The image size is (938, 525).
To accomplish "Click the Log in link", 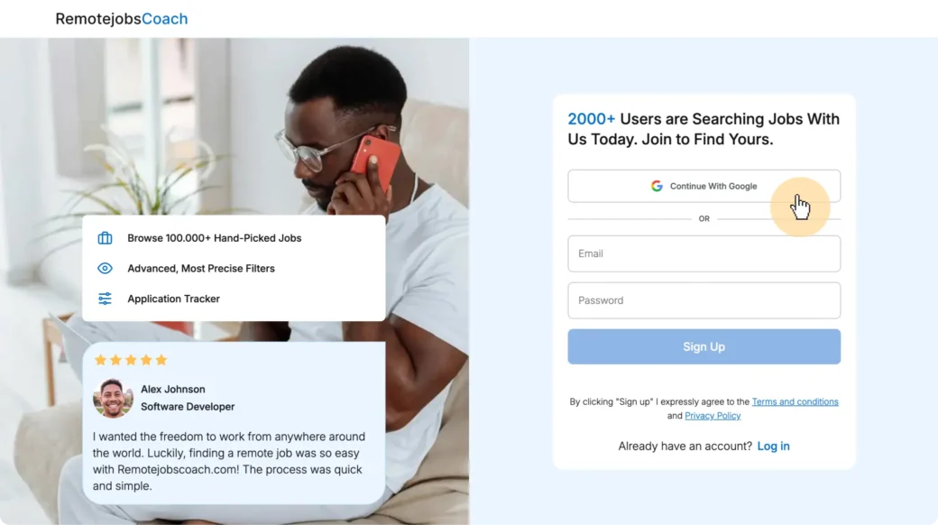I will click(774, 446).
